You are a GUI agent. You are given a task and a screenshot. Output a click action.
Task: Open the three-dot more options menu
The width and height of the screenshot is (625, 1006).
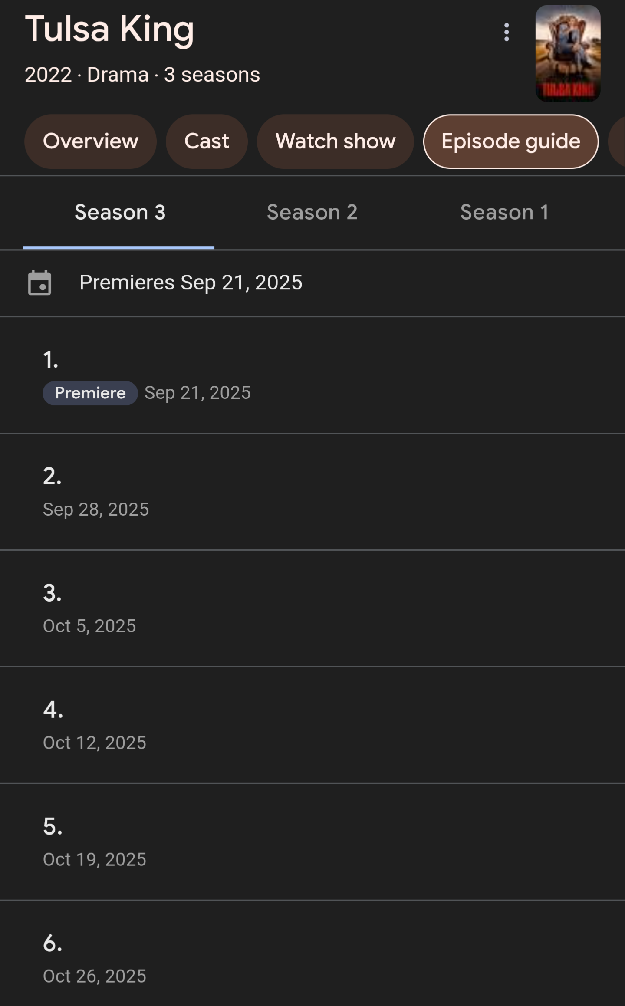point(506,32)
